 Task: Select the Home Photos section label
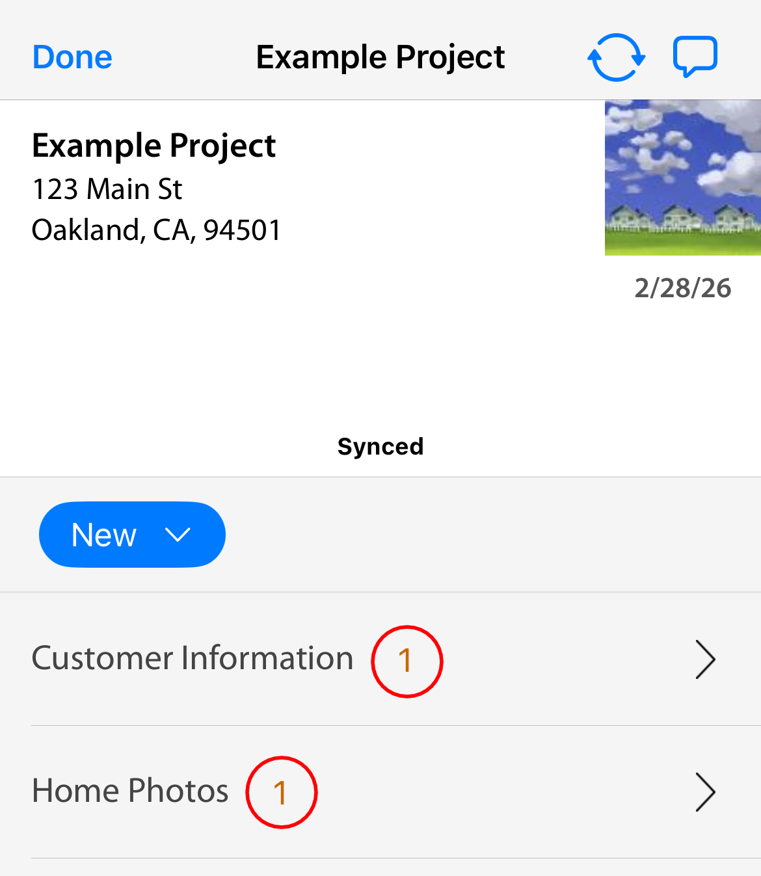pyautogui.click(x=130, y=791)
